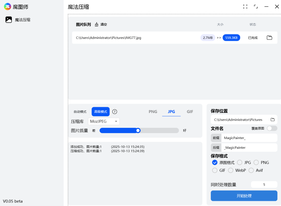The image size is (281, 206).
Task: Switch to the PNG compression tab
Action: pos(153,112)
